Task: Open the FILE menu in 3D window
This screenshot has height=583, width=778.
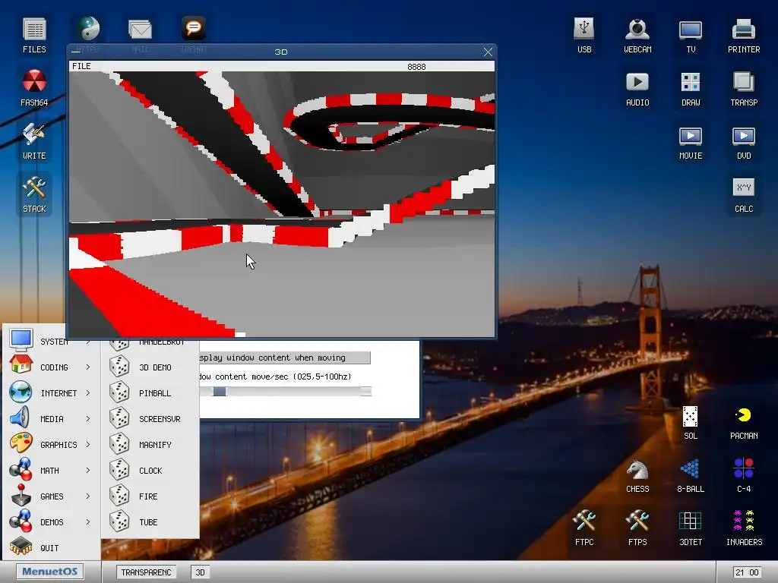Action: [81, 67]
